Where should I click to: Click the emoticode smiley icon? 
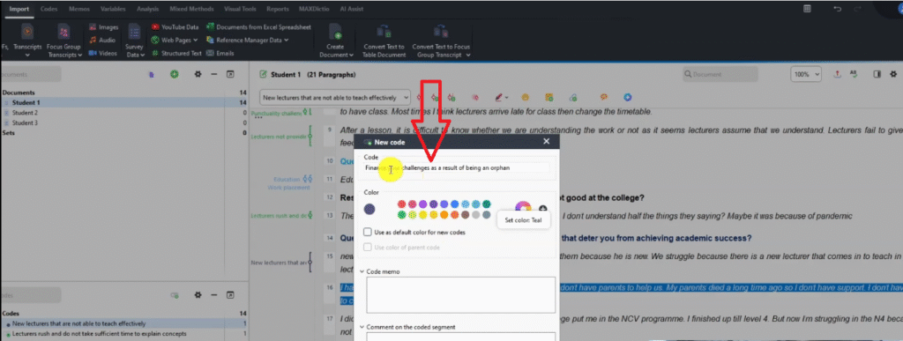tap(526, 98)
